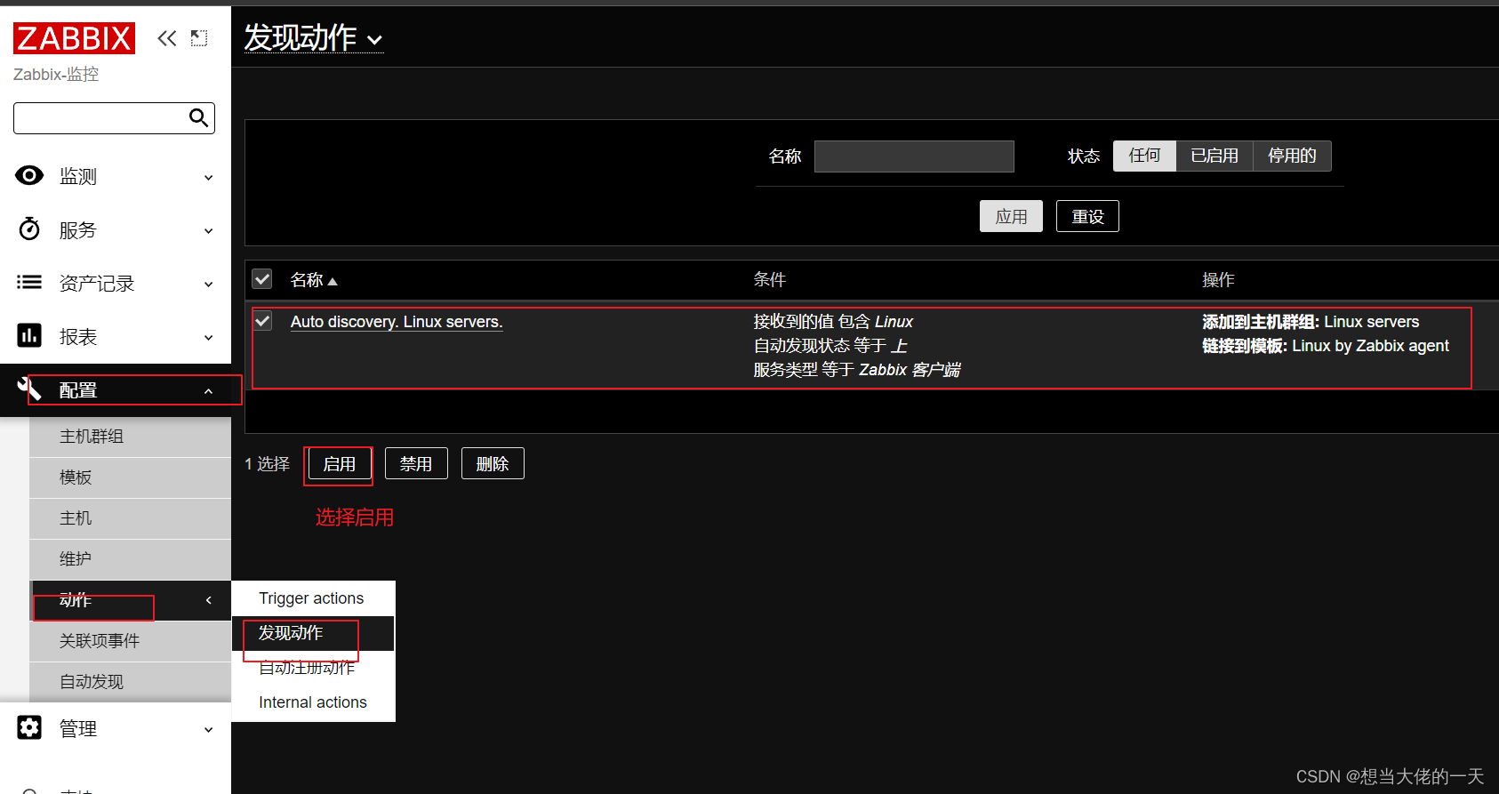Toggle the select-all checkbox in table header
Screen dimensions: 1499x794
coord(262,279)
